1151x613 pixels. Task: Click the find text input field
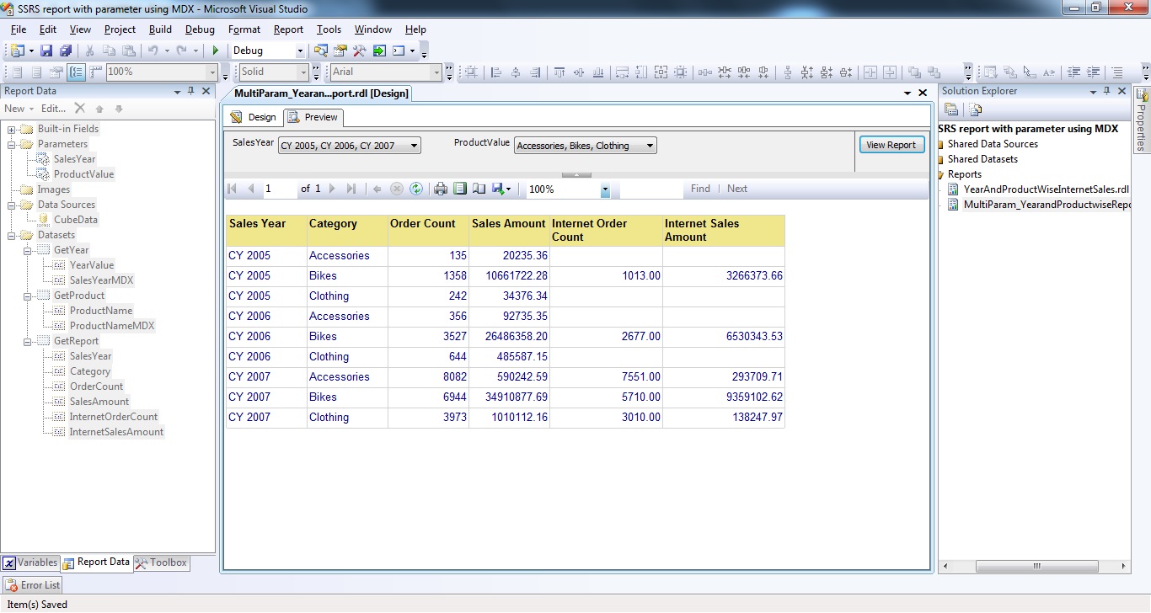point(650,189)
